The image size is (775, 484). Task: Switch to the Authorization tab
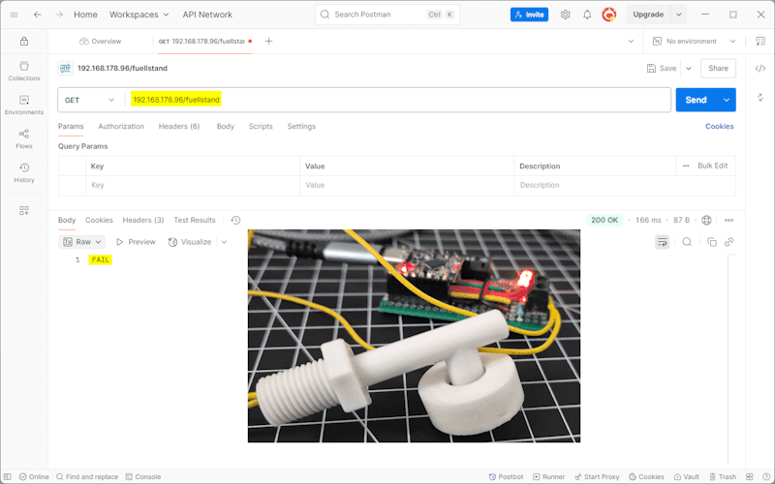coord(121,127)
